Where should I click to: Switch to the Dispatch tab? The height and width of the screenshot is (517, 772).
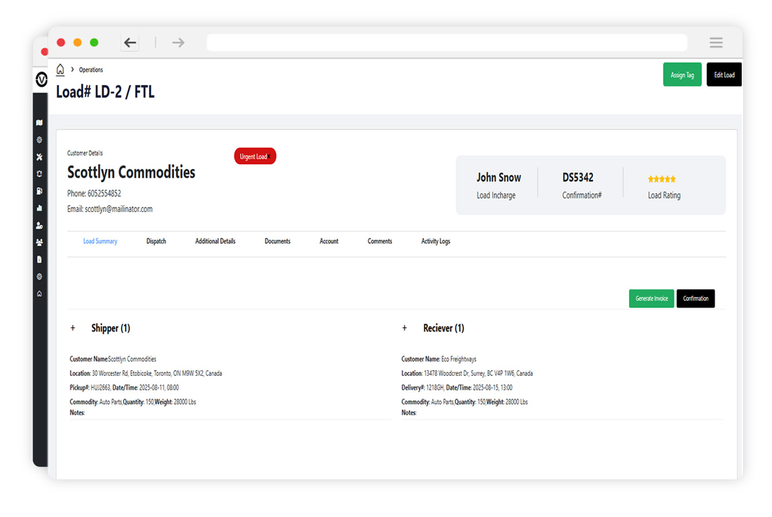point(156,241)
